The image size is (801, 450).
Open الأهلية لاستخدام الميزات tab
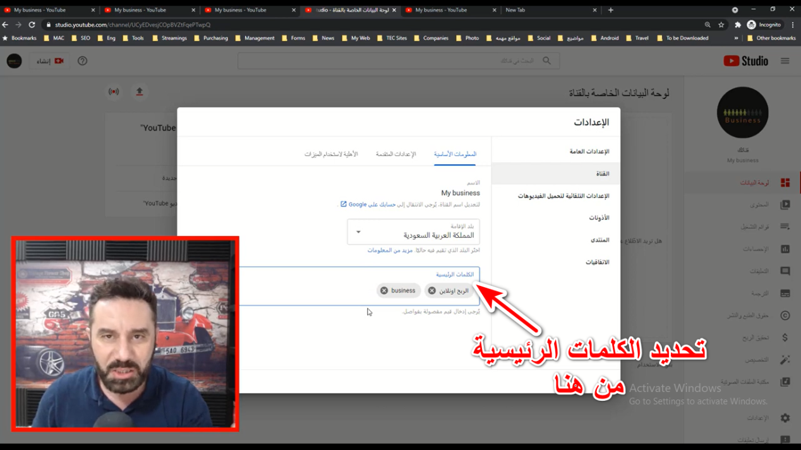click(x=331, y=155)
